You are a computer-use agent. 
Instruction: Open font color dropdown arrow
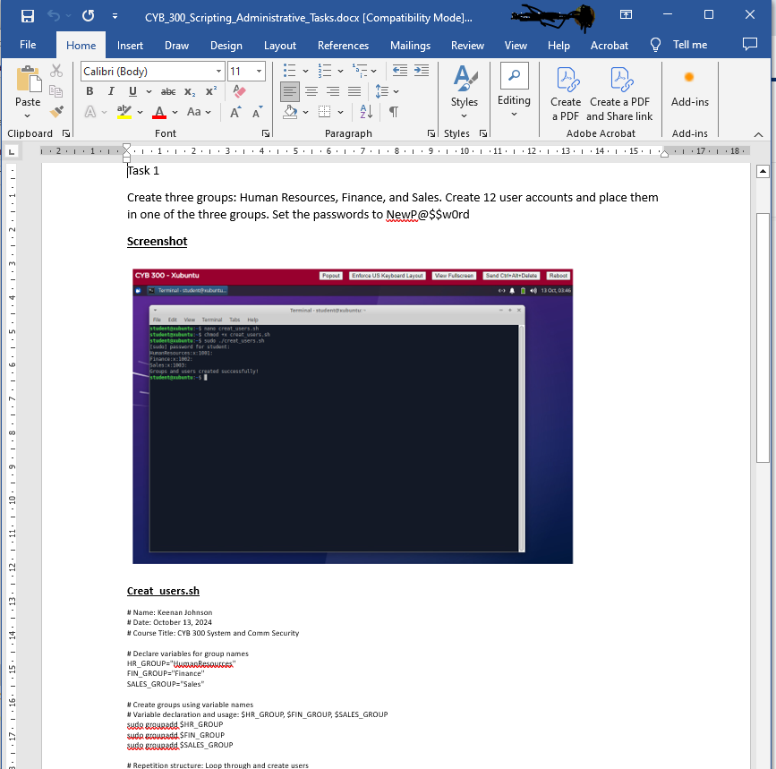point(175,112)
